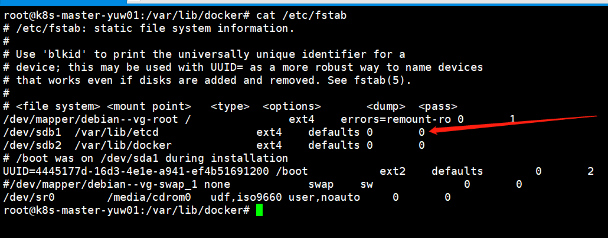Click the udf,iso9660 filesystem type
This screenshot has width=608, height=238.
point(246,197)
